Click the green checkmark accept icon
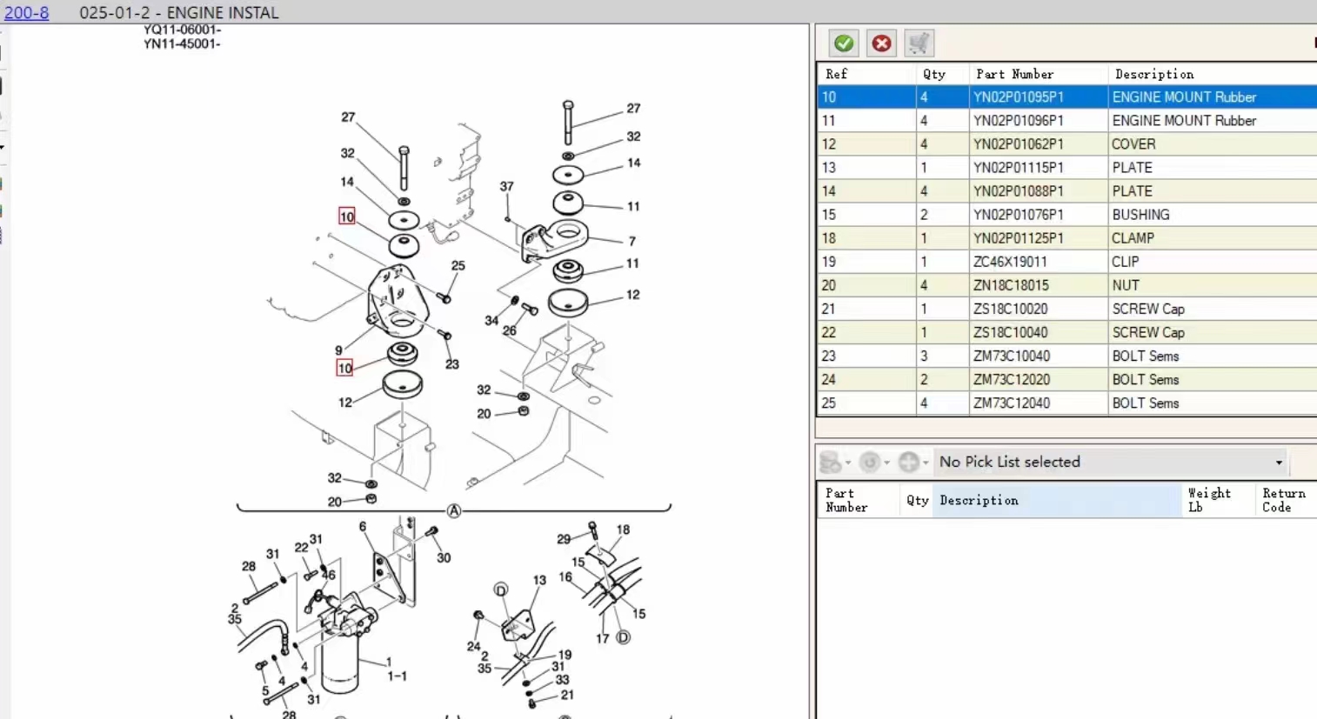The height and width of the screenshot is (719, 1317). coord(843,43)
